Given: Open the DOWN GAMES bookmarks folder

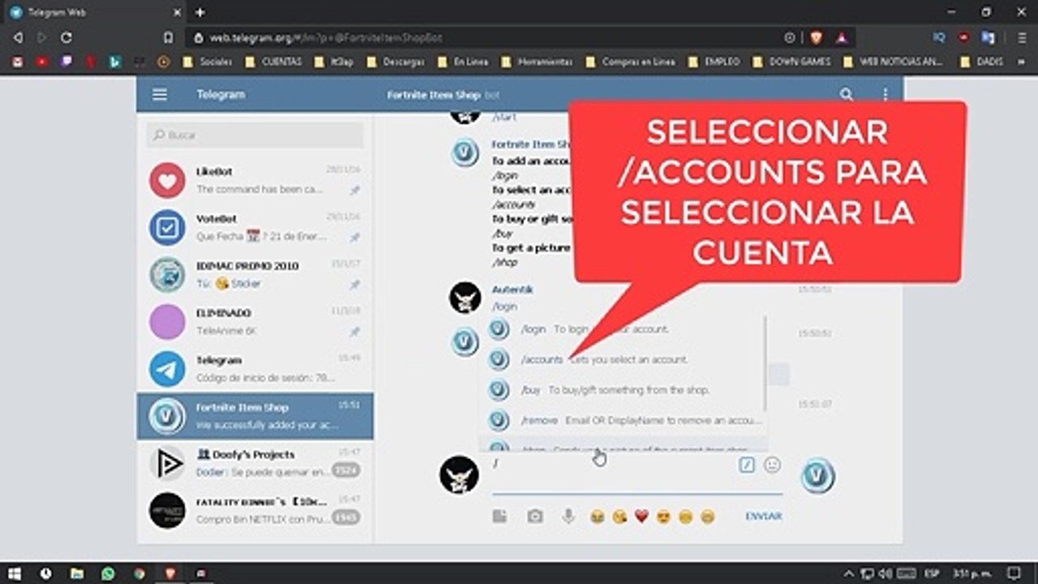Looking at the screenshot, I should 792,62.
